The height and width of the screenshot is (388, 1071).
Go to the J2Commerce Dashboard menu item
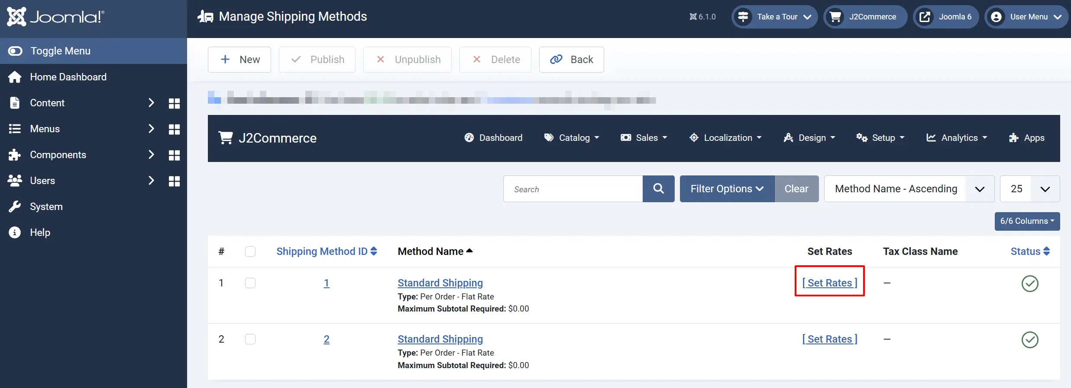(x=493, y=138)
